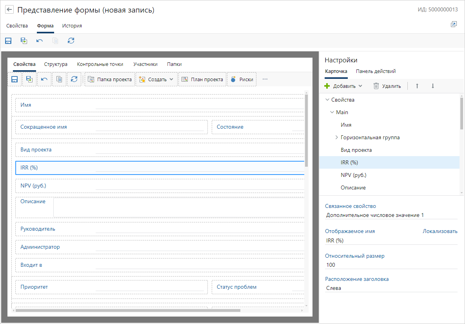The image size is (465, 324).
Task: Click save and close icon in top toolbar
Action: coord(24,41)
